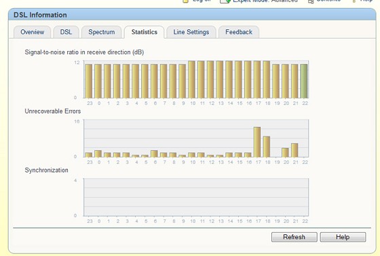Click the 16 y-axis label on the Unrecoverable Errors chart
The image size is (380, 256).
coord(77,122)
